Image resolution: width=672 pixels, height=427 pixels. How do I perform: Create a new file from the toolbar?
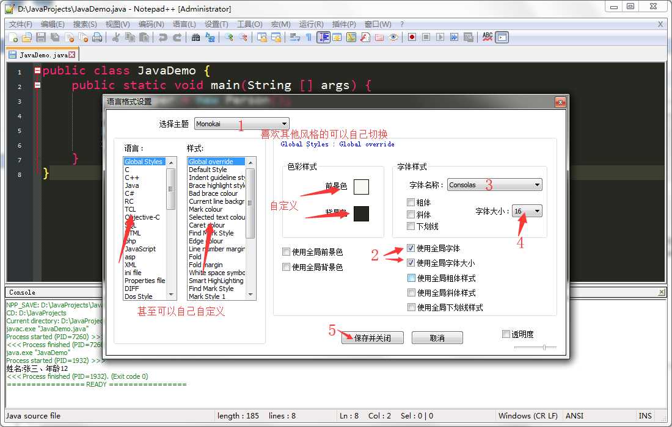pos(13,38)
